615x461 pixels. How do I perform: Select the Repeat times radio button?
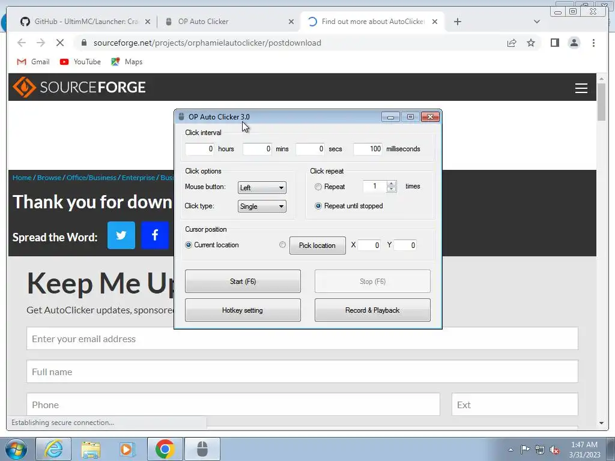click(318, 187)
